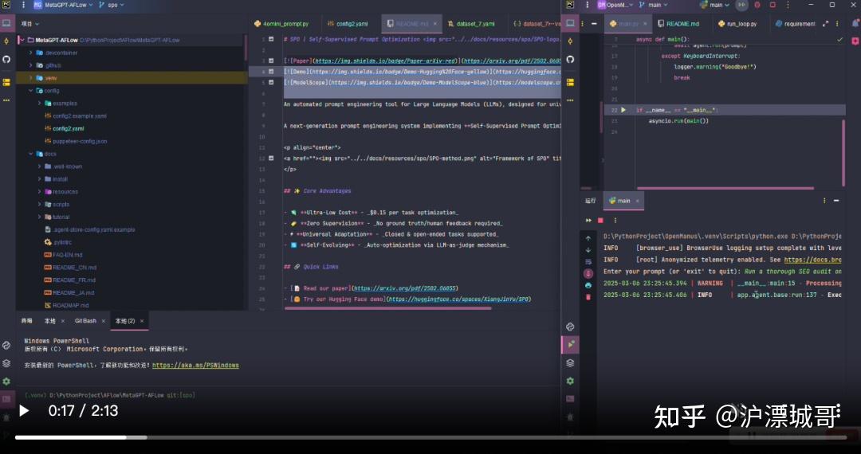The height and width of the screenshot is (454, 861).
Task: Toggle fold marker on README line 3
Action: [x=271, y=61]
